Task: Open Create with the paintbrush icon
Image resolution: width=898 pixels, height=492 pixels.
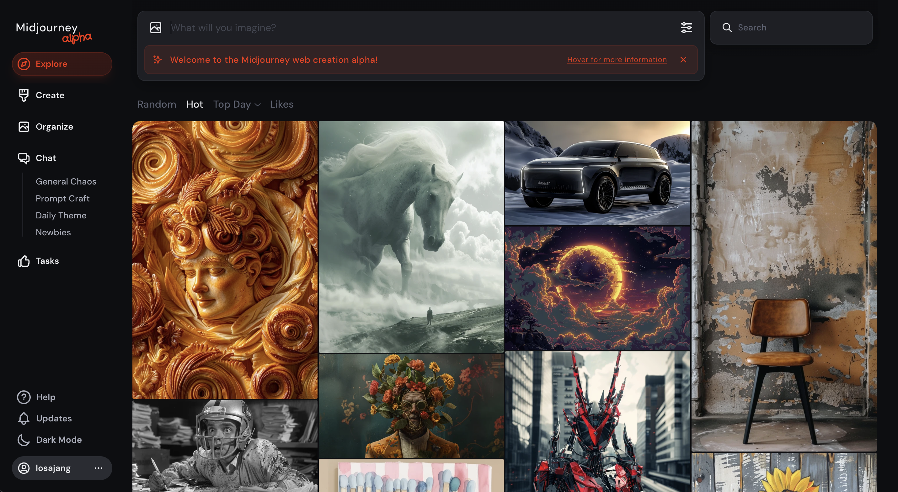Action: coord(24,95)
